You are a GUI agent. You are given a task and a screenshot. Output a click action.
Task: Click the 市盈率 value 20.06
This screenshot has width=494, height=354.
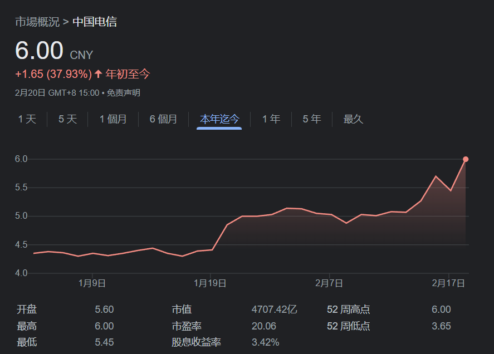point(263,326)
